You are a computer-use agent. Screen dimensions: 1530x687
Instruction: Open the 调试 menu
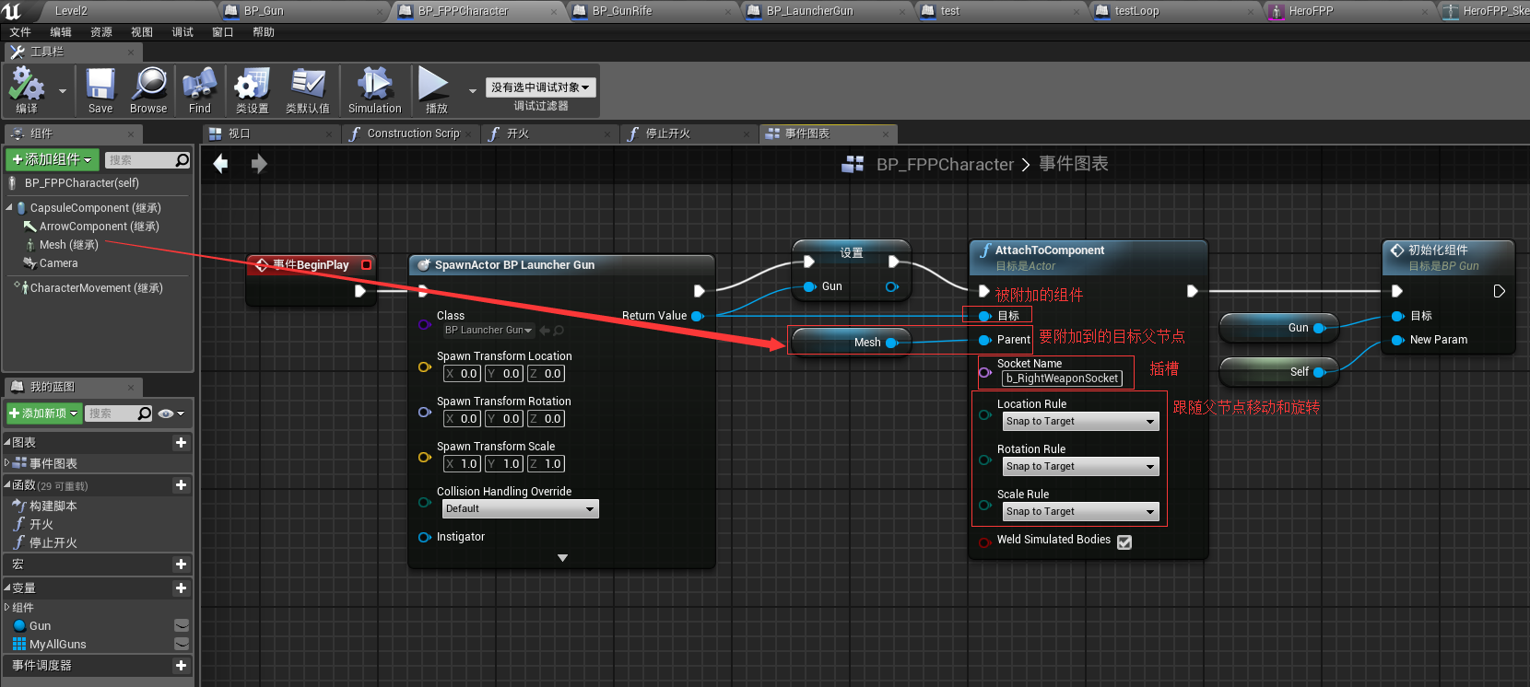182,32
